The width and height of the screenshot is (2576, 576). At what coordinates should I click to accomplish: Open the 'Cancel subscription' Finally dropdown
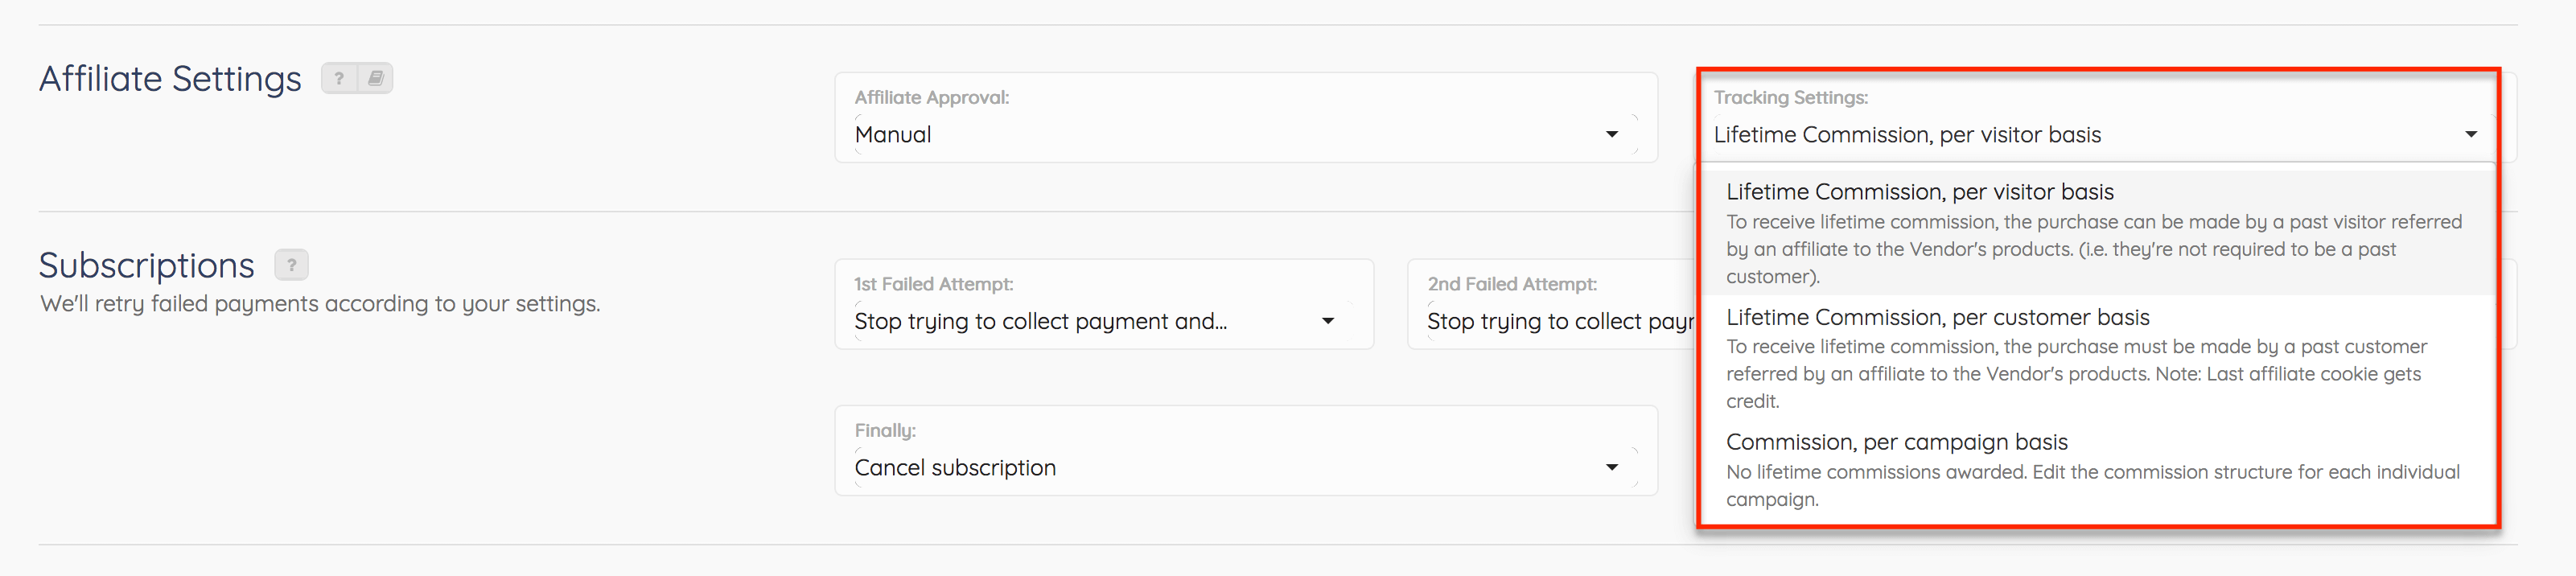pos(1246,450)
